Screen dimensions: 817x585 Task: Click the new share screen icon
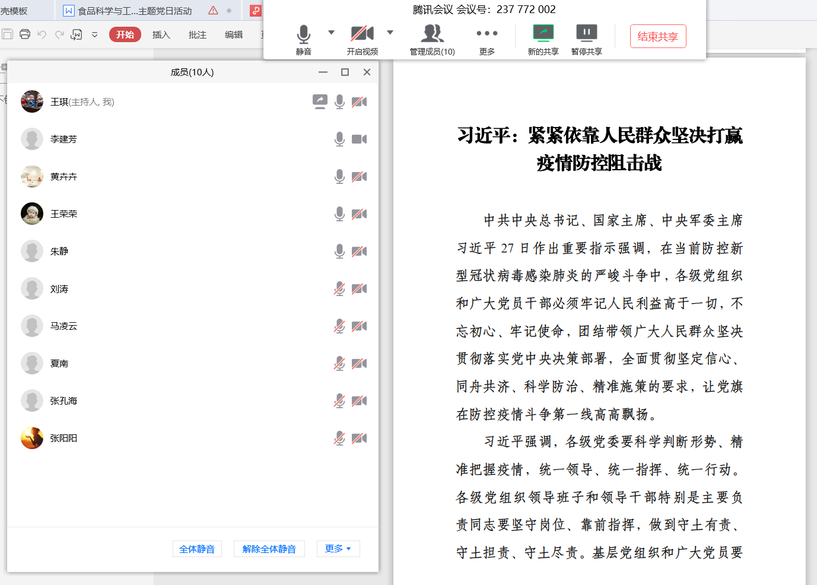[x=543, y=33]
